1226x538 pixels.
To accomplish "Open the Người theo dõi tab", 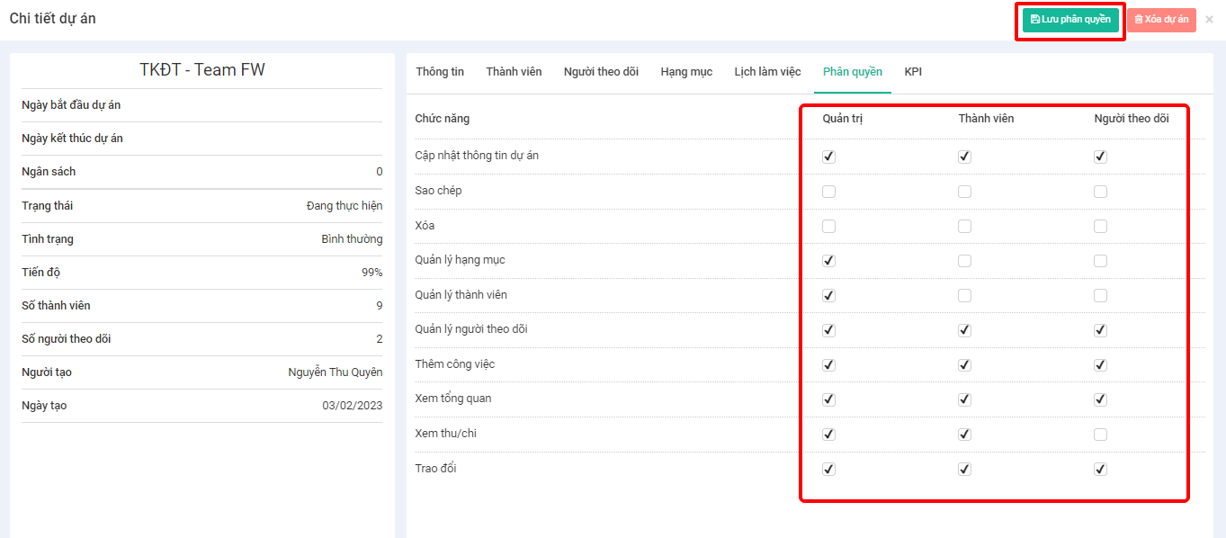I will coord(601,72).
